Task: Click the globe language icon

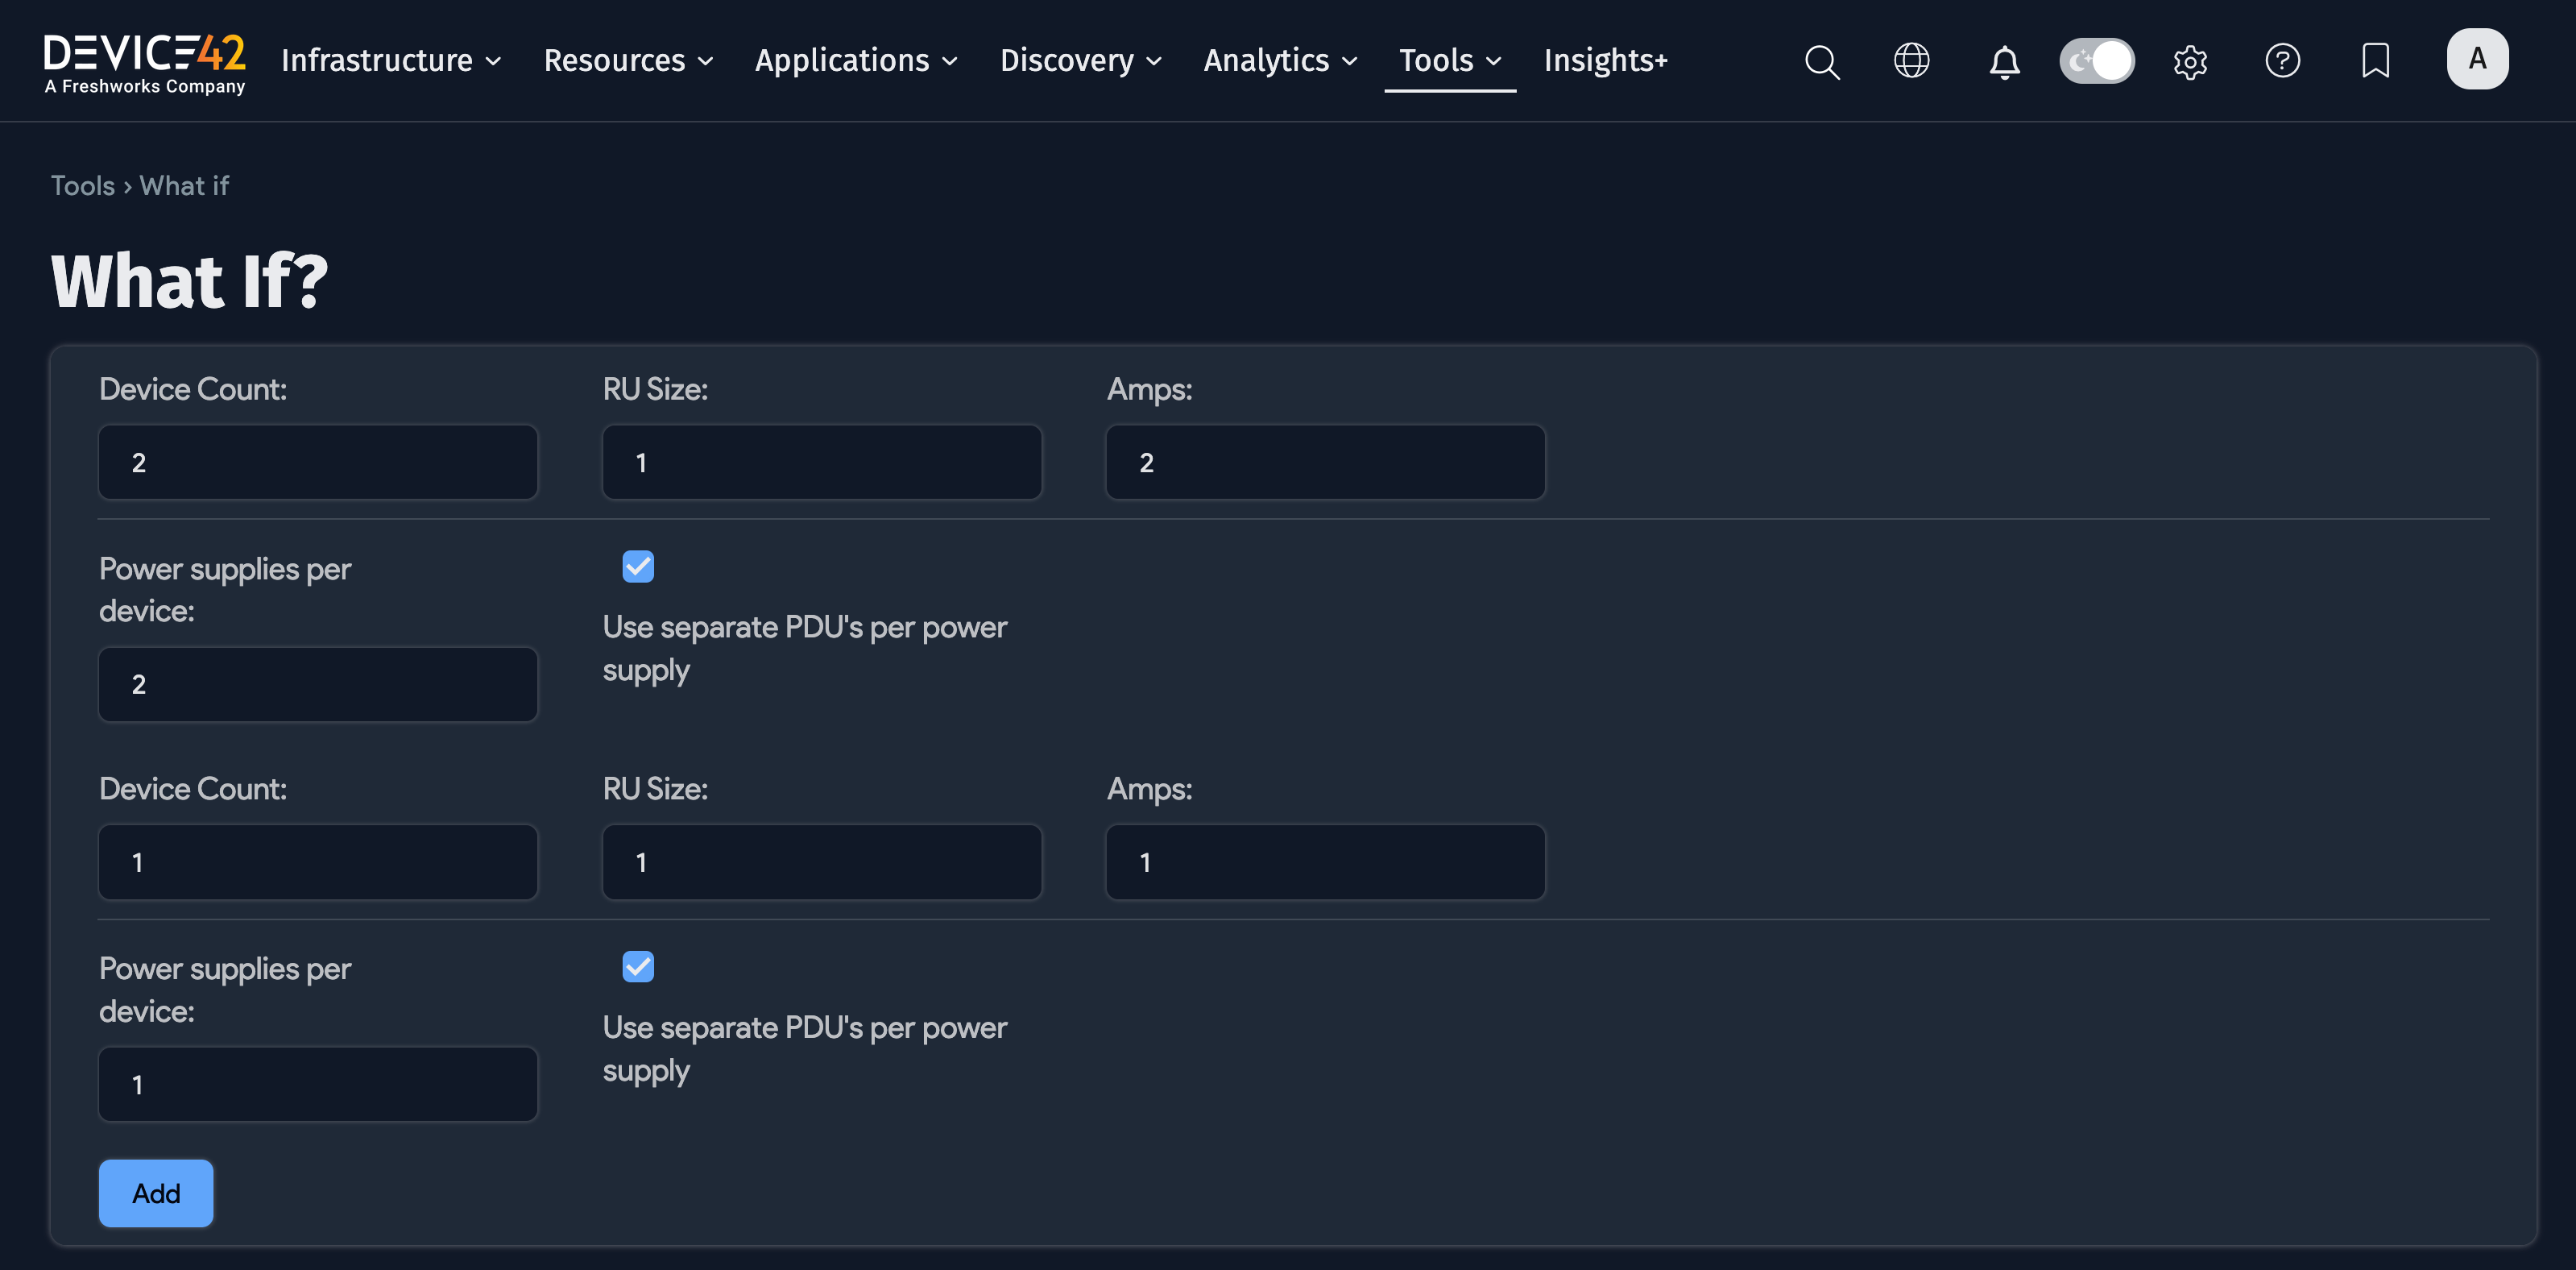Action: (1912, 61)
